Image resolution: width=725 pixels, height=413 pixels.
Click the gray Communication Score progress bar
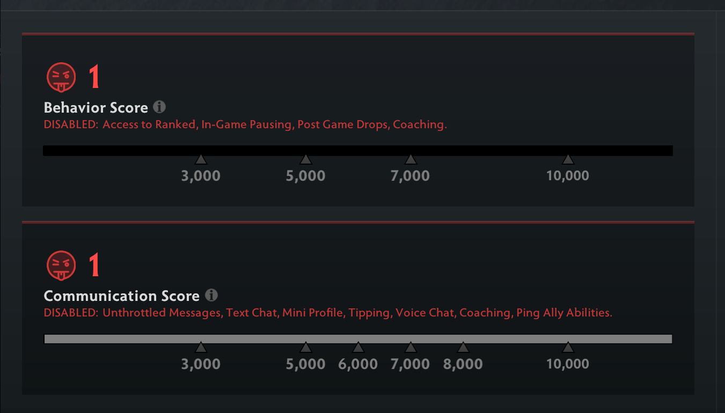pyautogui.click(x=358, y=339)
